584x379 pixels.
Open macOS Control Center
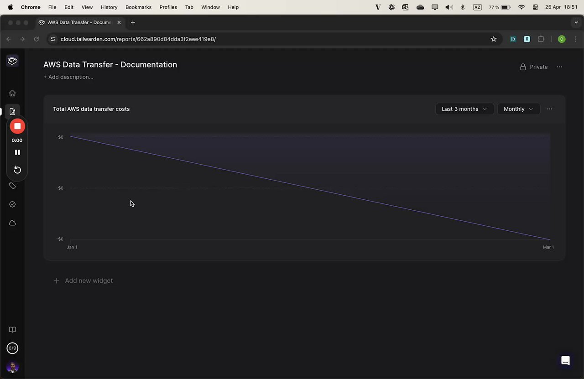point(536,7)
